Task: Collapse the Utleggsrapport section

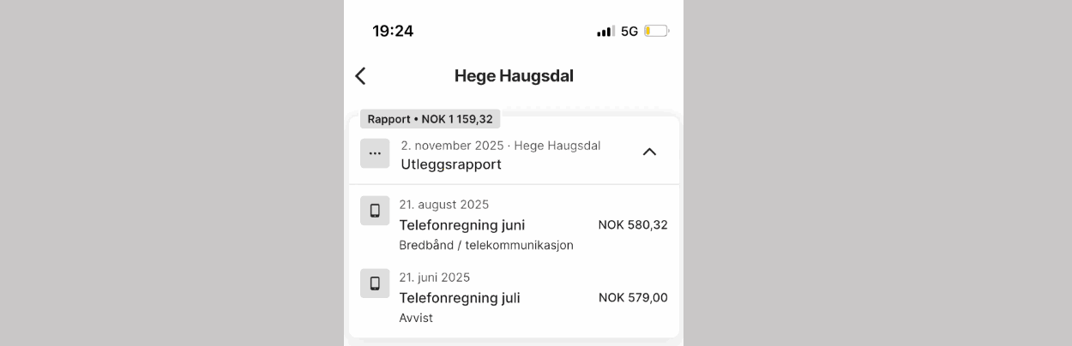Action: pos(649,152)
